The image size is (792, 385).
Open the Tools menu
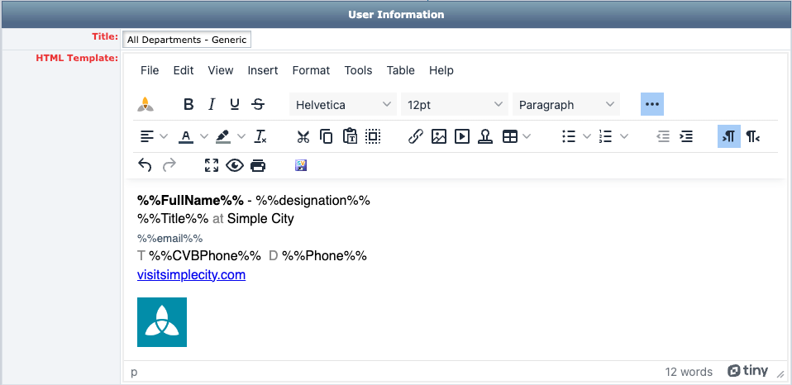(359, 70)
